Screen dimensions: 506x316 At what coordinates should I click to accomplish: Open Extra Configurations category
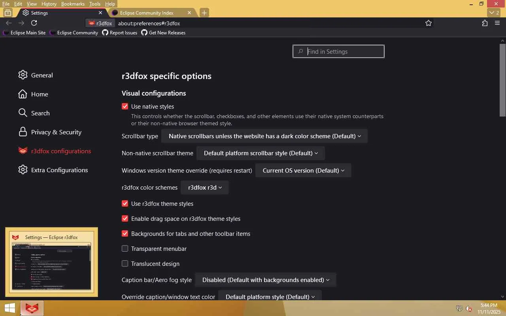pyautogui.click(x=53, y=170)
